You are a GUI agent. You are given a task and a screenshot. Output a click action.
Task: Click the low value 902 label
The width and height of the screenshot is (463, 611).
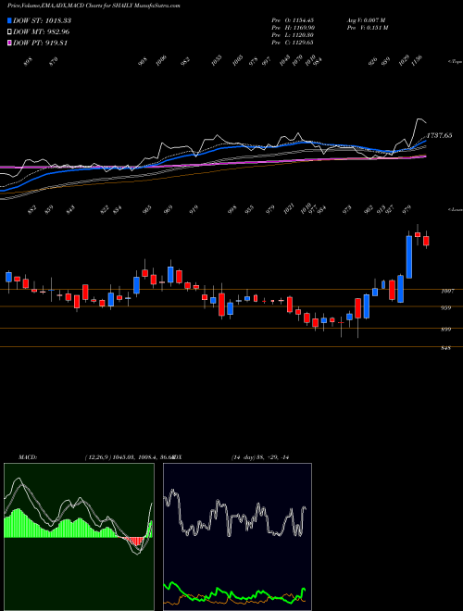[369, 209]
